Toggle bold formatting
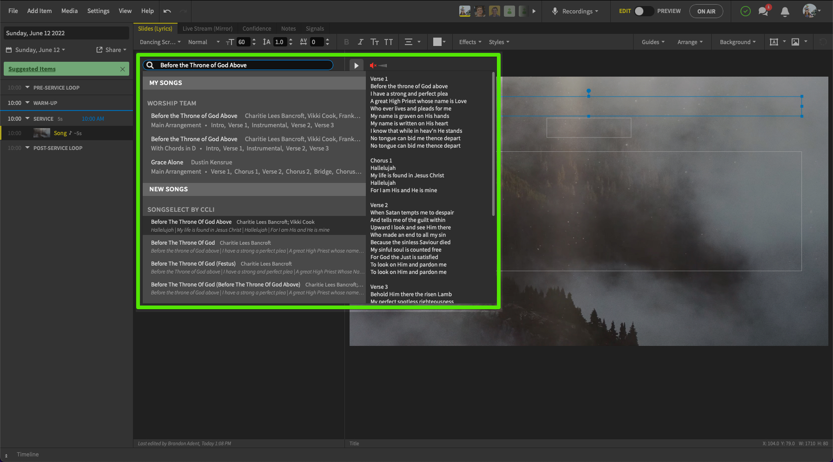833x462 pixels. click(x=346, y=42)
